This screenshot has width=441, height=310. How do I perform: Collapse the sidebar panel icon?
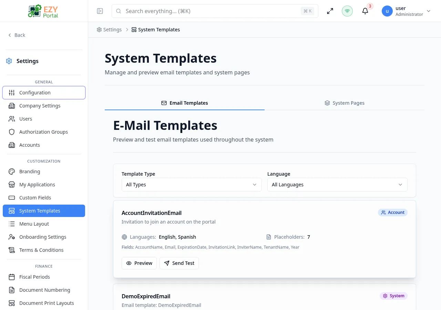(x=100, y=11)
